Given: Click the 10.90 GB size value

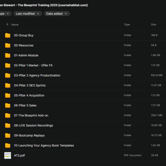Looking at the screenshot, I should pos(156,125).
